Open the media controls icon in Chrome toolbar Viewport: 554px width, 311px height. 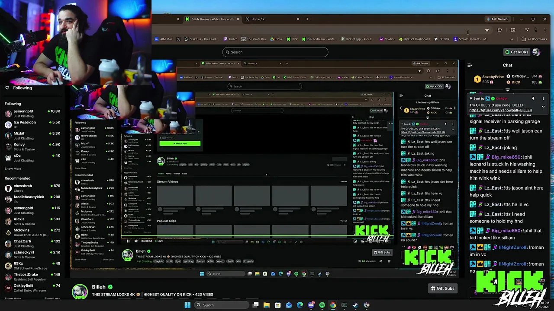(527, 30)
